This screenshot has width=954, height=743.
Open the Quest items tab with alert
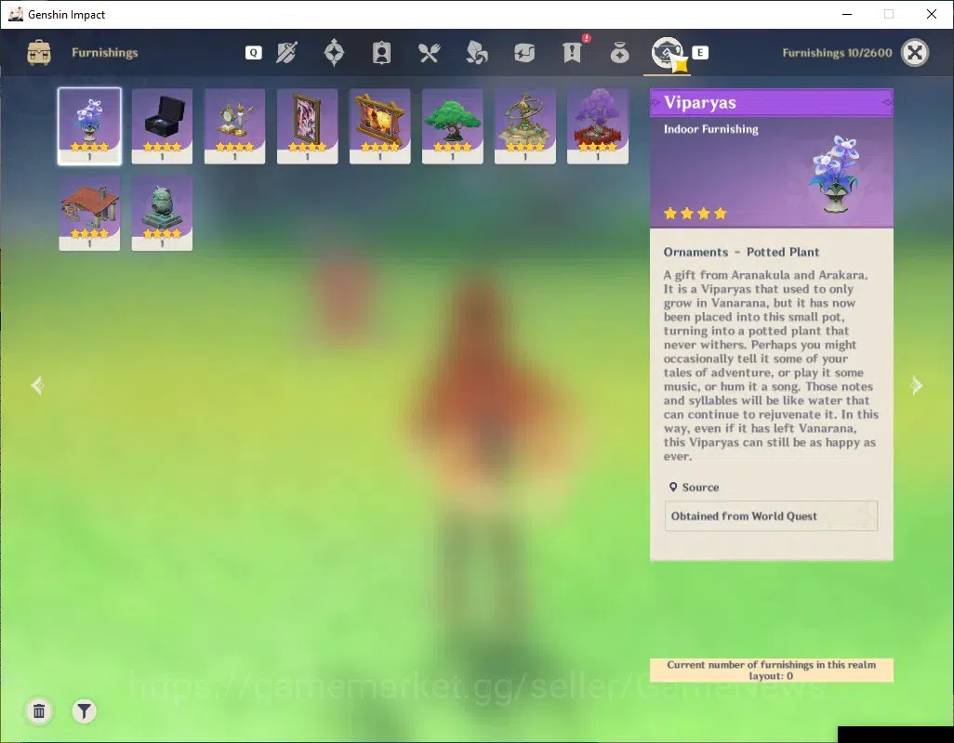[573, 52]
